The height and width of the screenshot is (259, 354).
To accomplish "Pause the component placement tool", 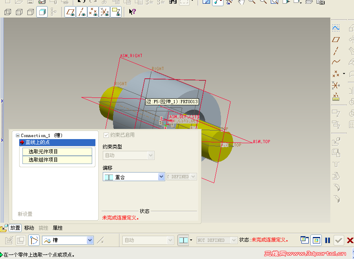I will (x=327, y=240).
